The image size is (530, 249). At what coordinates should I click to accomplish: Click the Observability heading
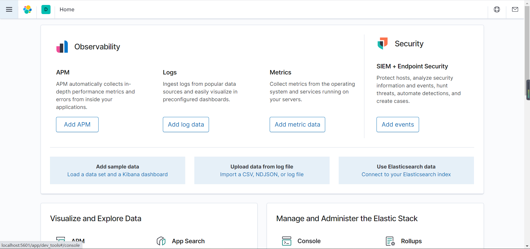pyautogui.click(x=97, y=47)
